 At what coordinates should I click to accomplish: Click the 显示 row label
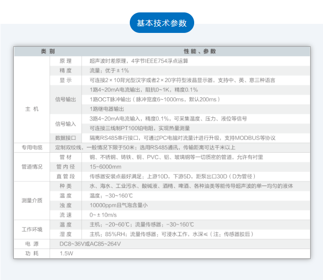(65, 80)
